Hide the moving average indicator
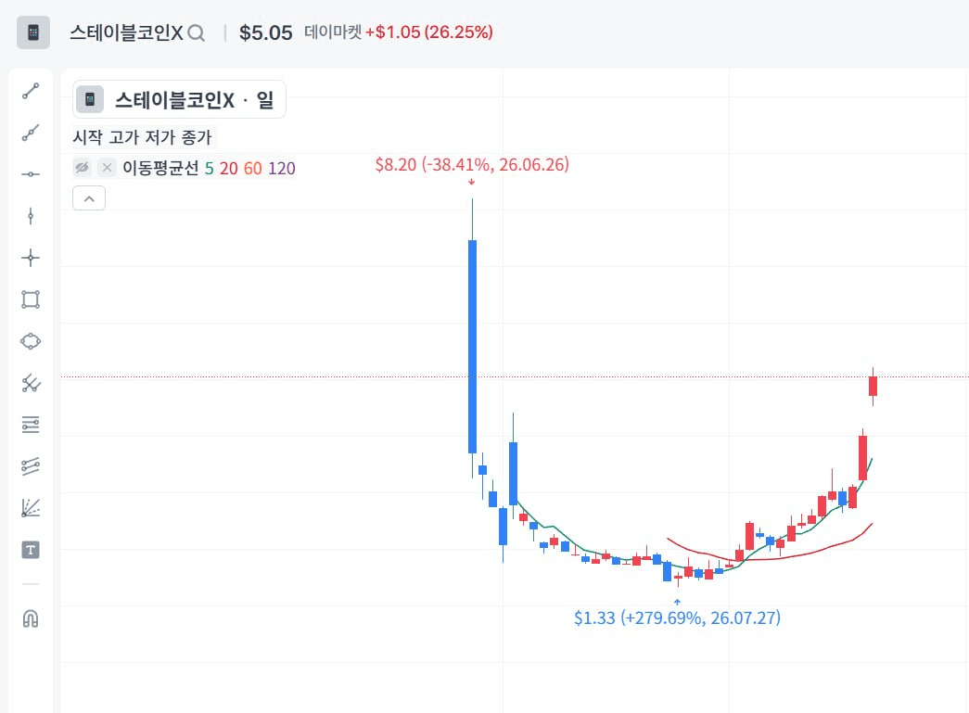This screenshot has height=713, width=969. (x=82, y=168)
